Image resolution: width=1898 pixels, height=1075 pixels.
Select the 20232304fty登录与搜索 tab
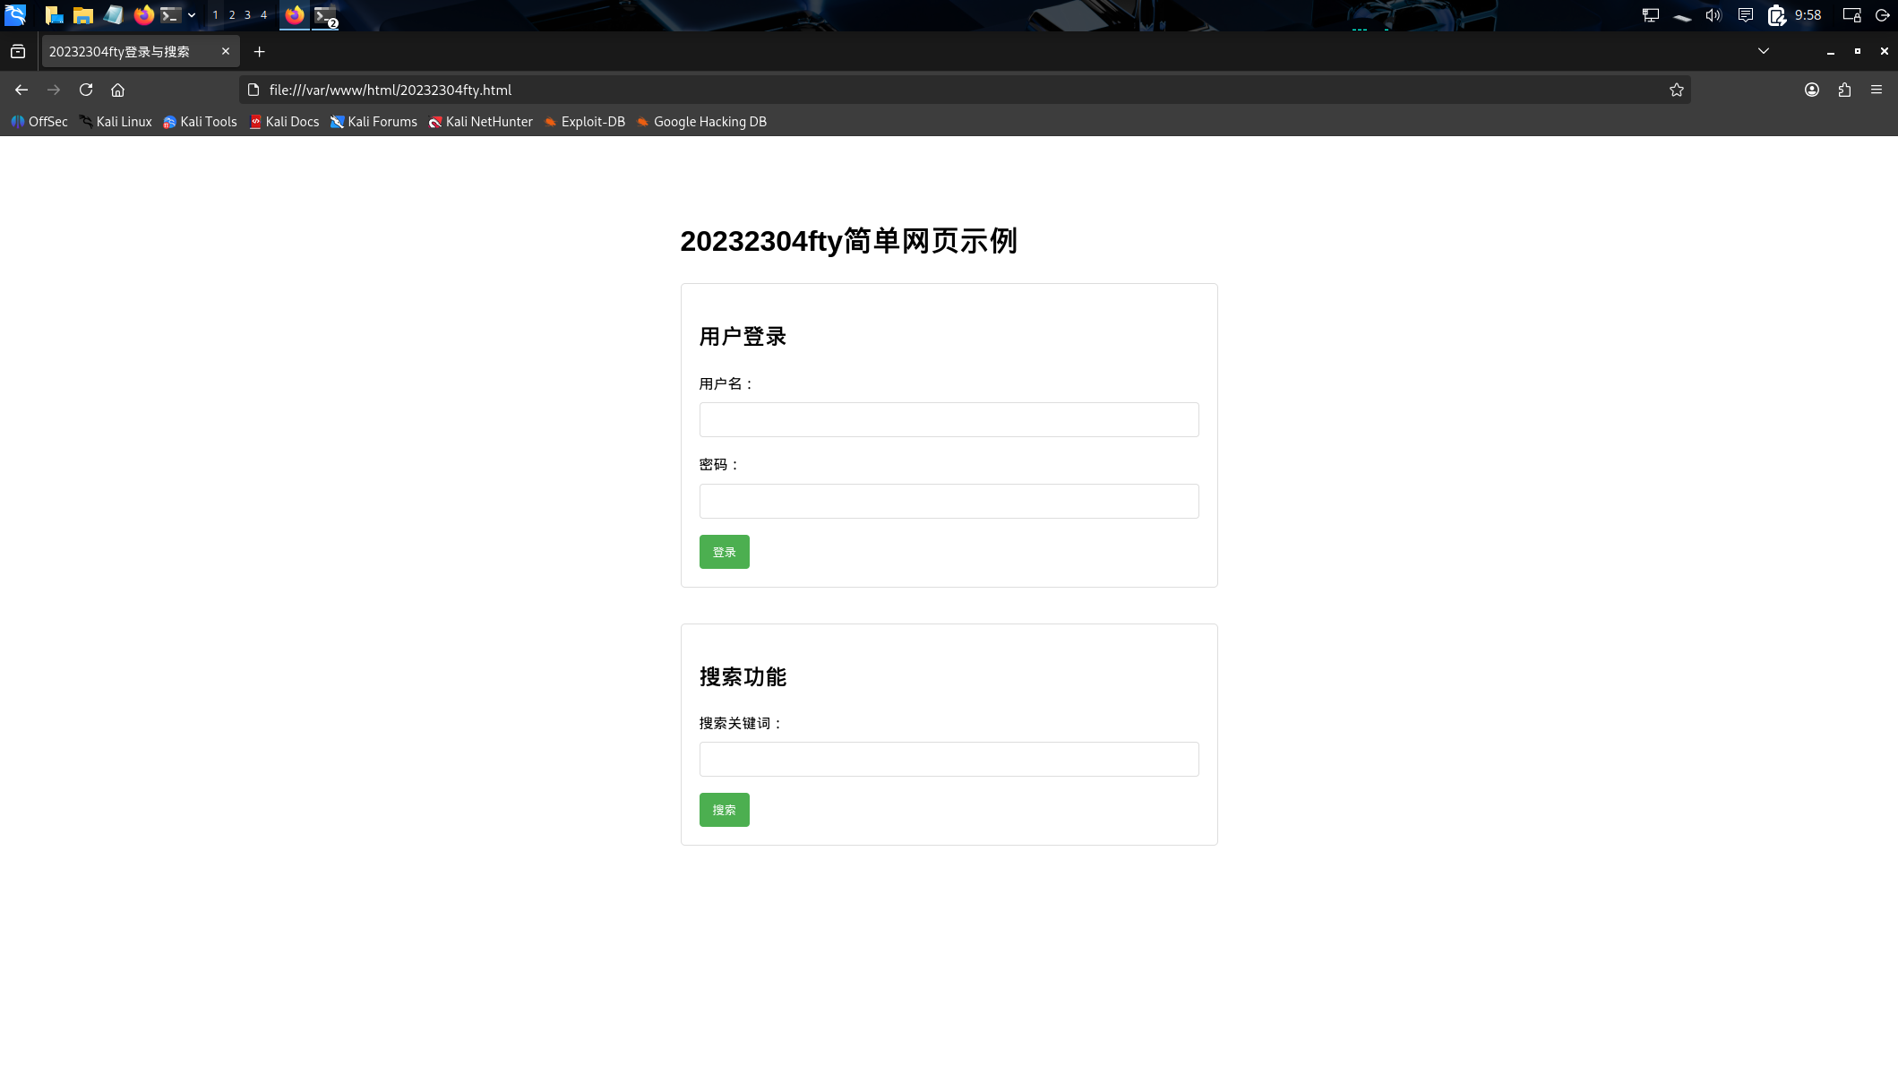pyautogui.click(x=125, y=51)
